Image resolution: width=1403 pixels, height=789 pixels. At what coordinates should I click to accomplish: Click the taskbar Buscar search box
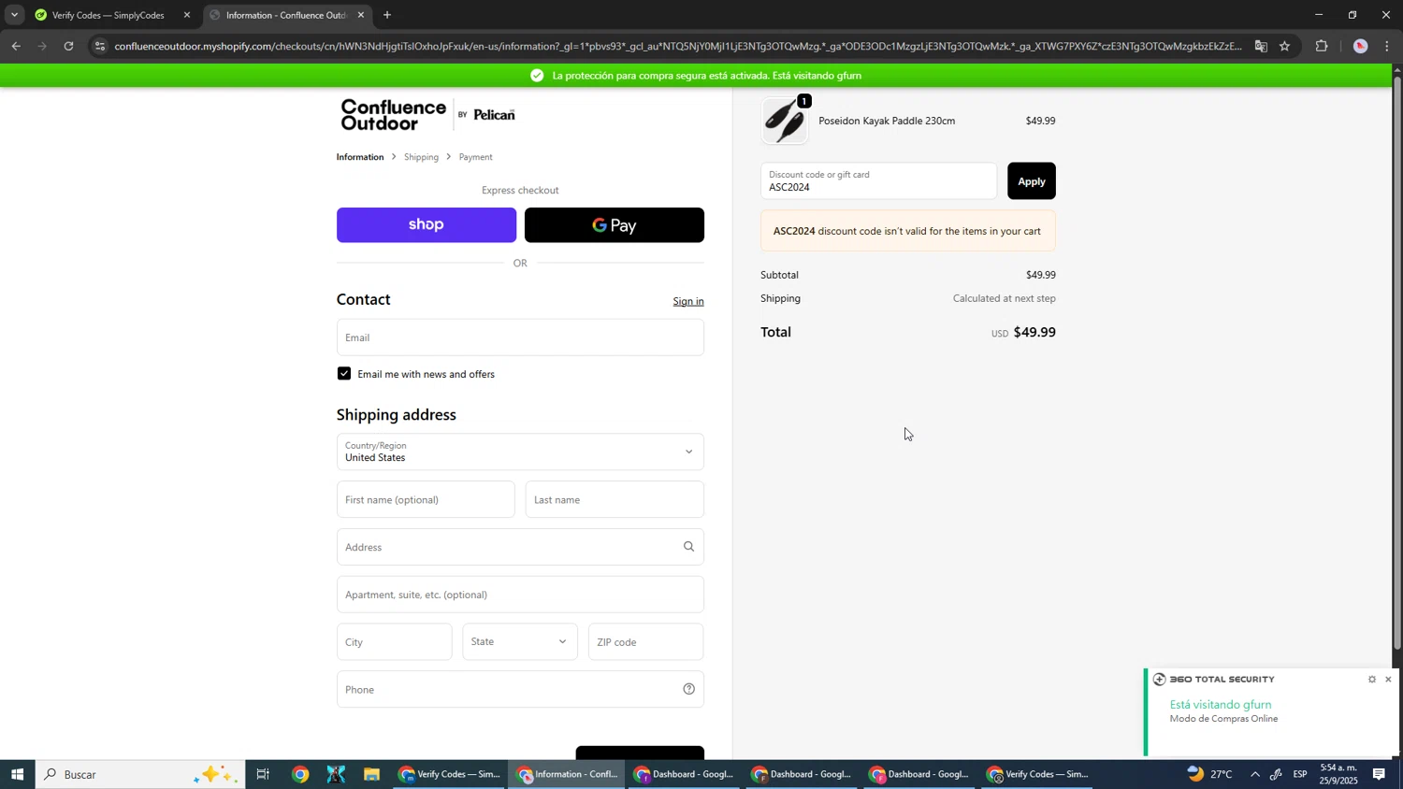click(x=140, y=774)
